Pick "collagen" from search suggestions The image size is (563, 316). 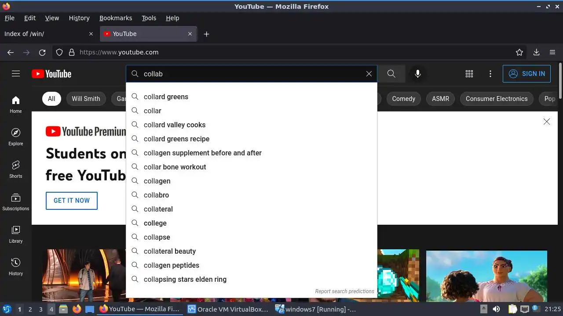coord(252,181)
